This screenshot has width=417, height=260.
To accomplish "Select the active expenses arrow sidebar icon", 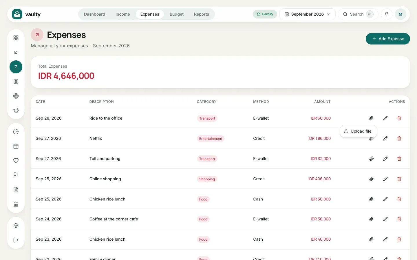I will pos(16,67).
